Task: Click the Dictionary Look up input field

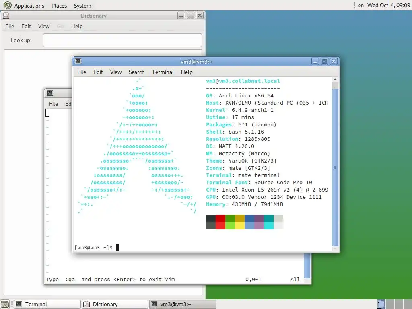Action: pos(122,40)
